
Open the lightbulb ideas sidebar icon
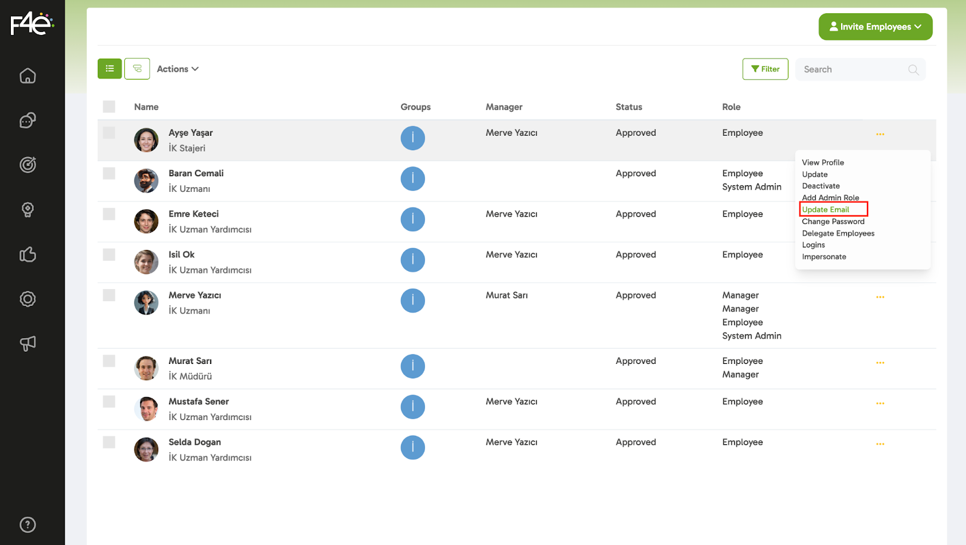(28, 209)
